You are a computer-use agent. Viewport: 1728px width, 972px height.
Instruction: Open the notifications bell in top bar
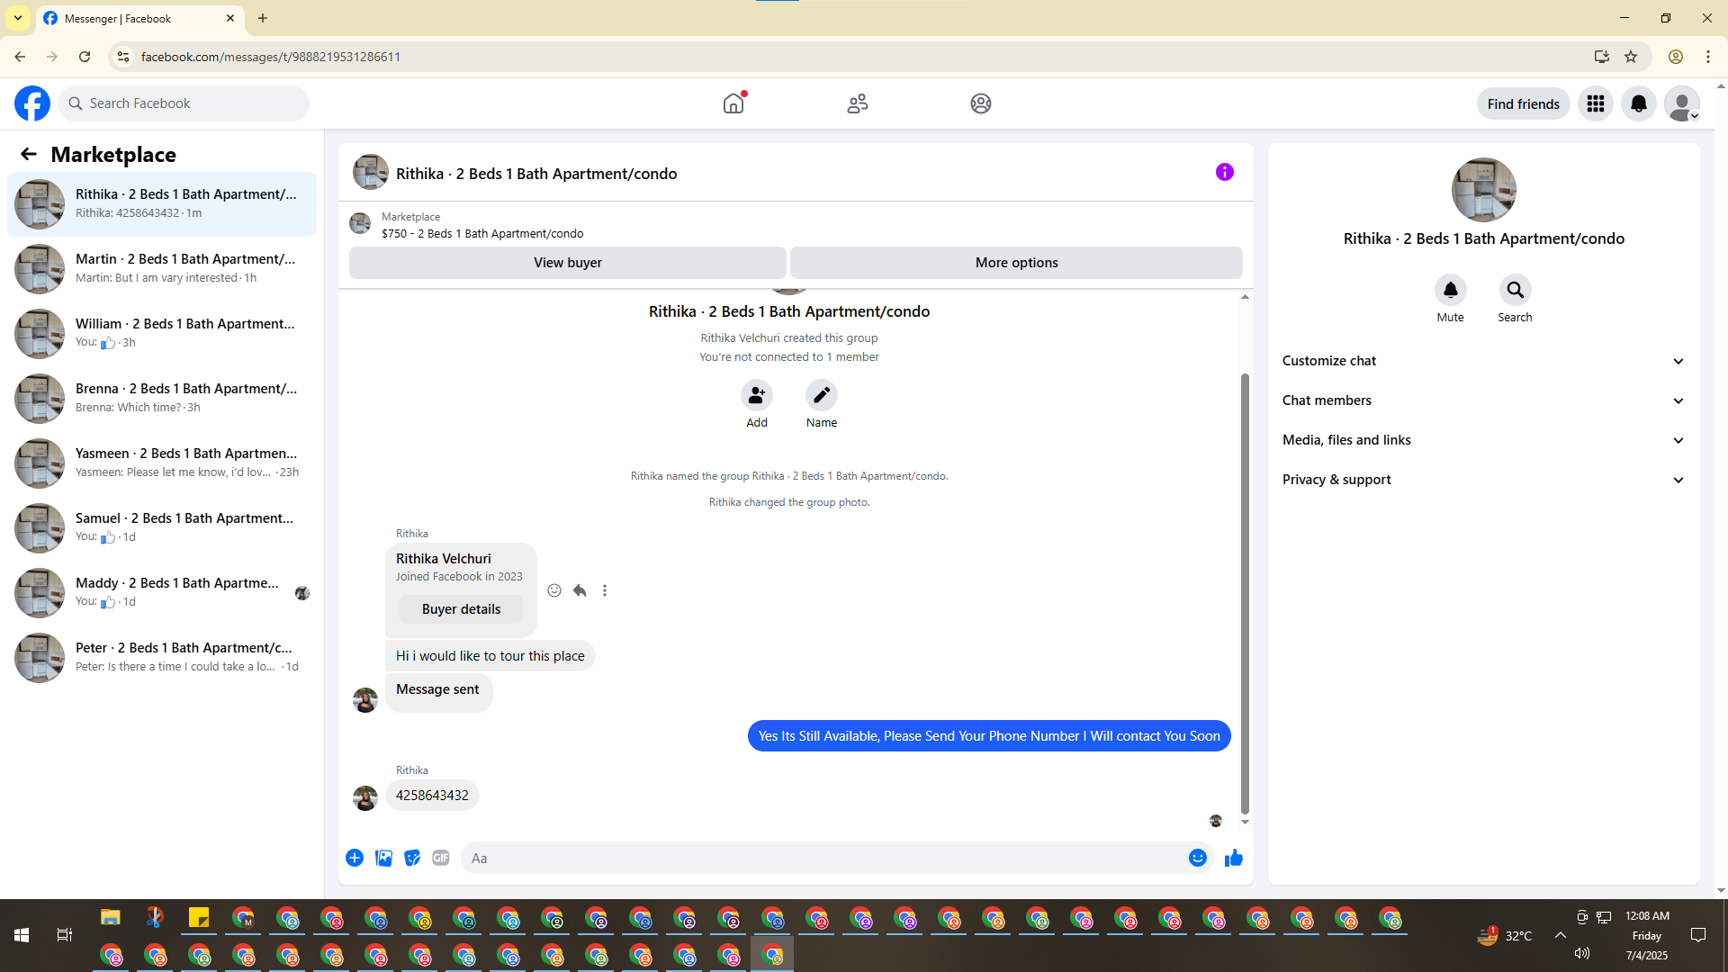1638,103
